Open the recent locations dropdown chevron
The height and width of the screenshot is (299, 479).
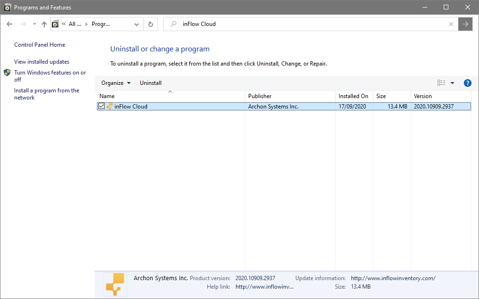pos(34,24)
